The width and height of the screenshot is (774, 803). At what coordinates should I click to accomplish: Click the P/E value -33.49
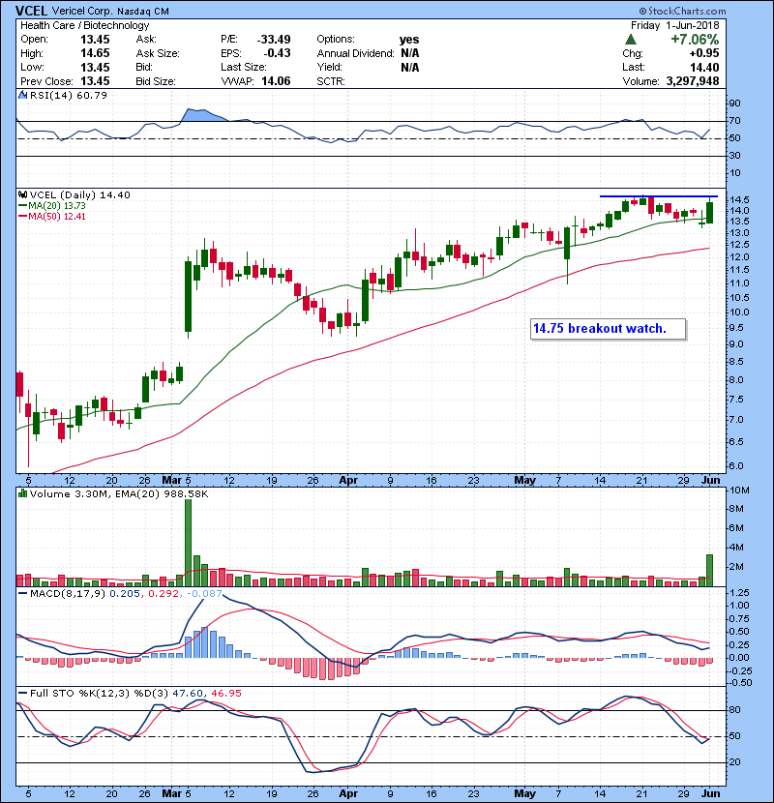tap(274, 40)
